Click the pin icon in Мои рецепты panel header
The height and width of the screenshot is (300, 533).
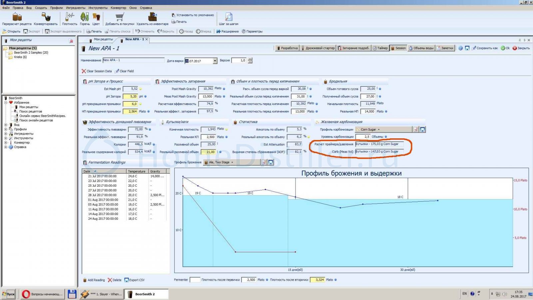(71, 41)
